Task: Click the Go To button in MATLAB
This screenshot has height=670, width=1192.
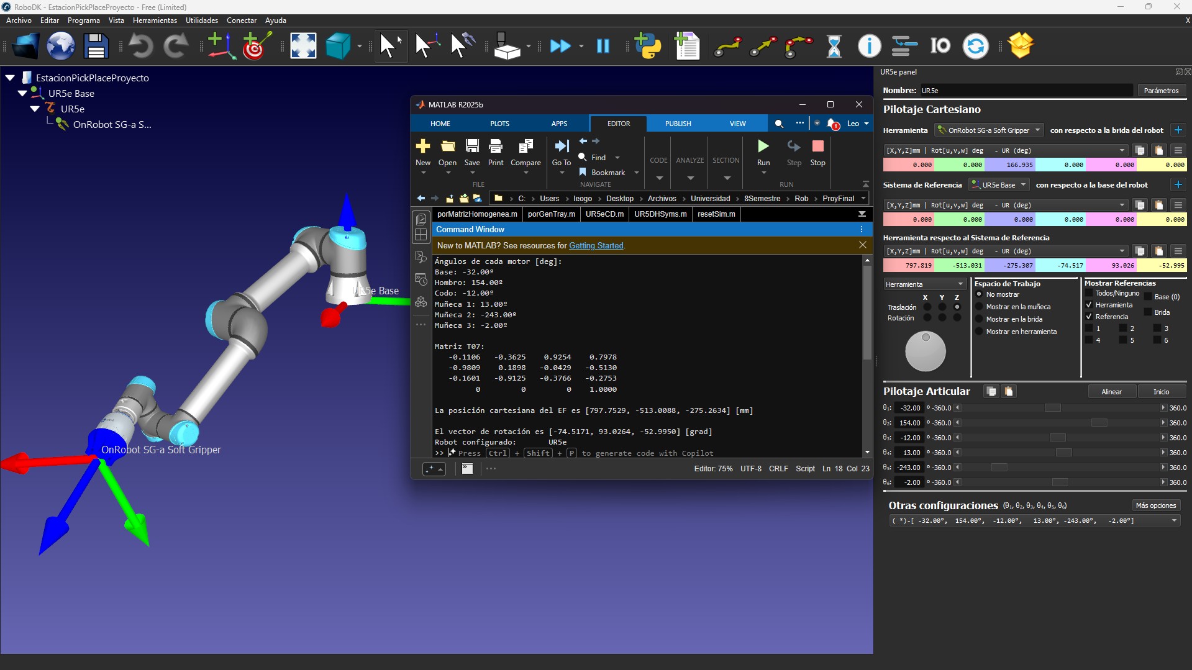Action: tap(562, 153)
